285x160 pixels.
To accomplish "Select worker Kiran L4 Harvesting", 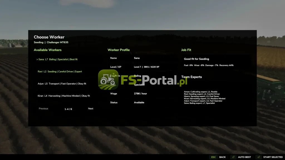I will (64, 96).
